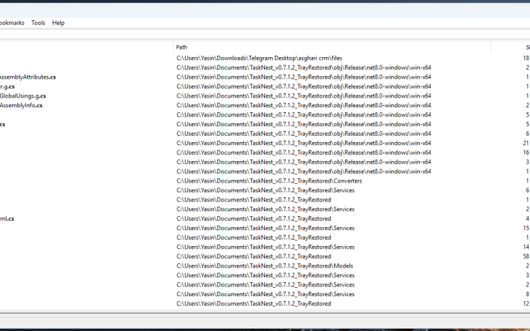This screenshot has width=530, height=331.
Task: Open the Help menu
Action: tap(58, 22)
